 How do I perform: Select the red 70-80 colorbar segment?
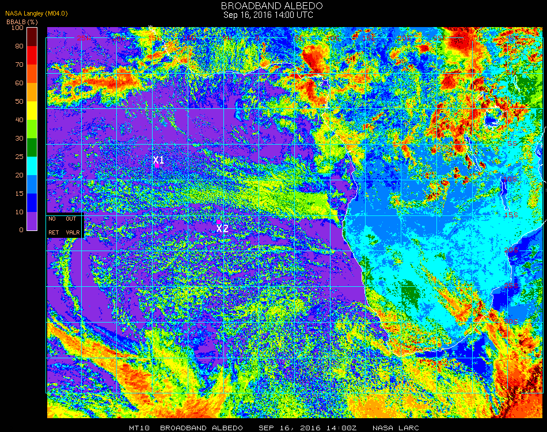[32, 55]
